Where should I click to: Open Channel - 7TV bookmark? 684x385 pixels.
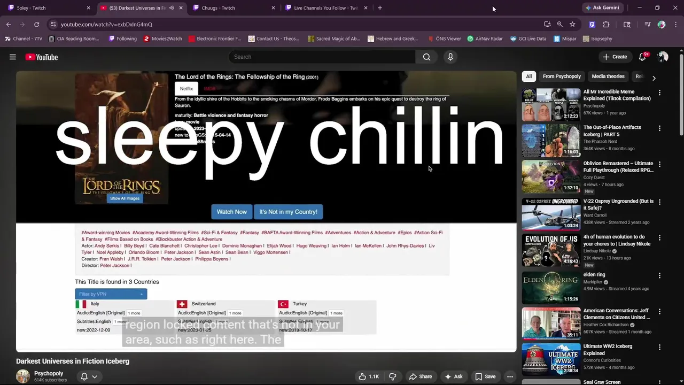point(23,38)
